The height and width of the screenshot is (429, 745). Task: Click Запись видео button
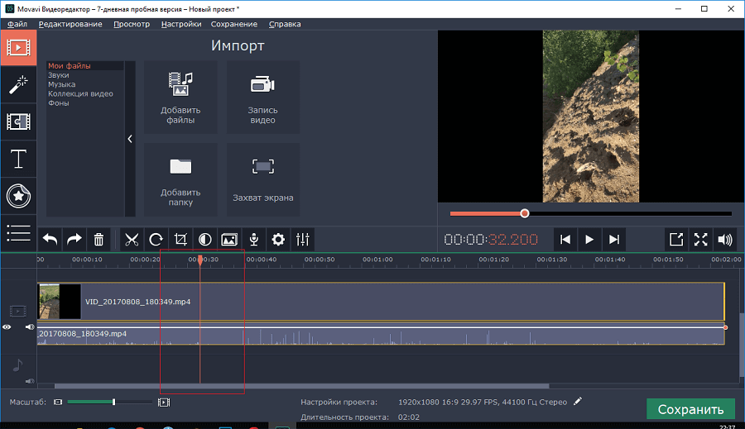pyautogui.click(x=262, y=98)
